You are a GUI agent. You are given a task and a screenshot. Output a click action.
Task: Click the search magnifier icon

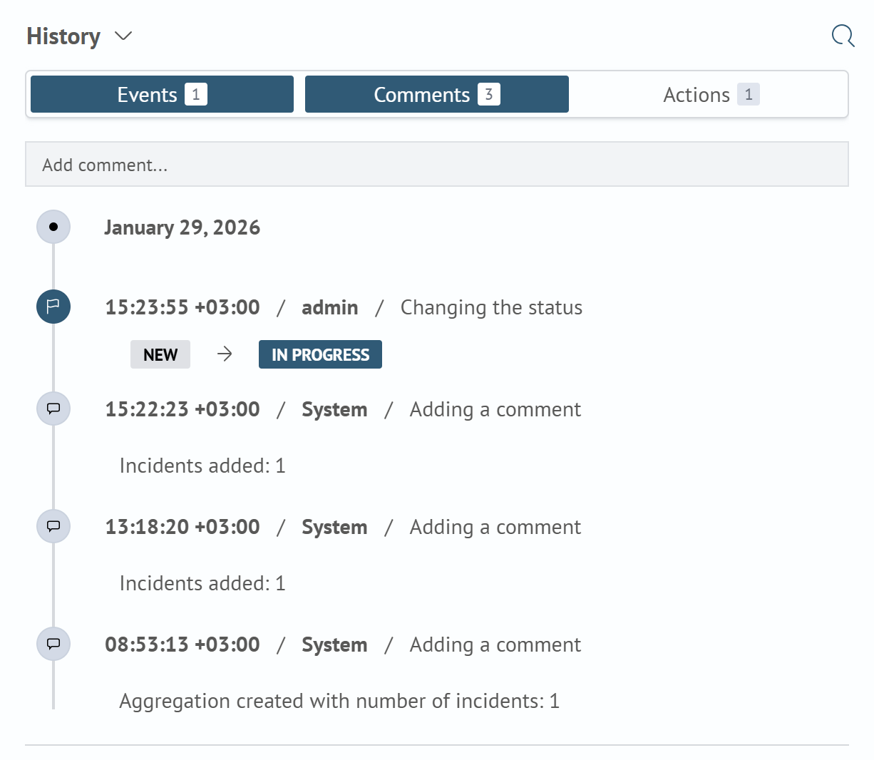pos(843,36)
